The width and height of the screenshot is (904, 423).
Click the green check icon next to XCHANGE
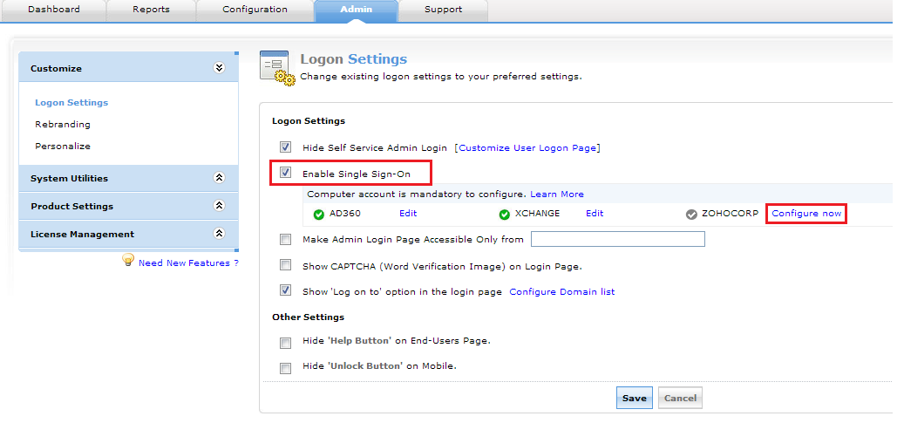[504, 215]
